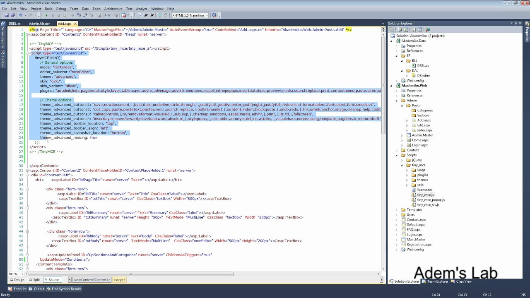The width and height of the screenshot is (530, 298).
Task: Select Main.Master in Solution Explorer
Action: tap(416, 240)
